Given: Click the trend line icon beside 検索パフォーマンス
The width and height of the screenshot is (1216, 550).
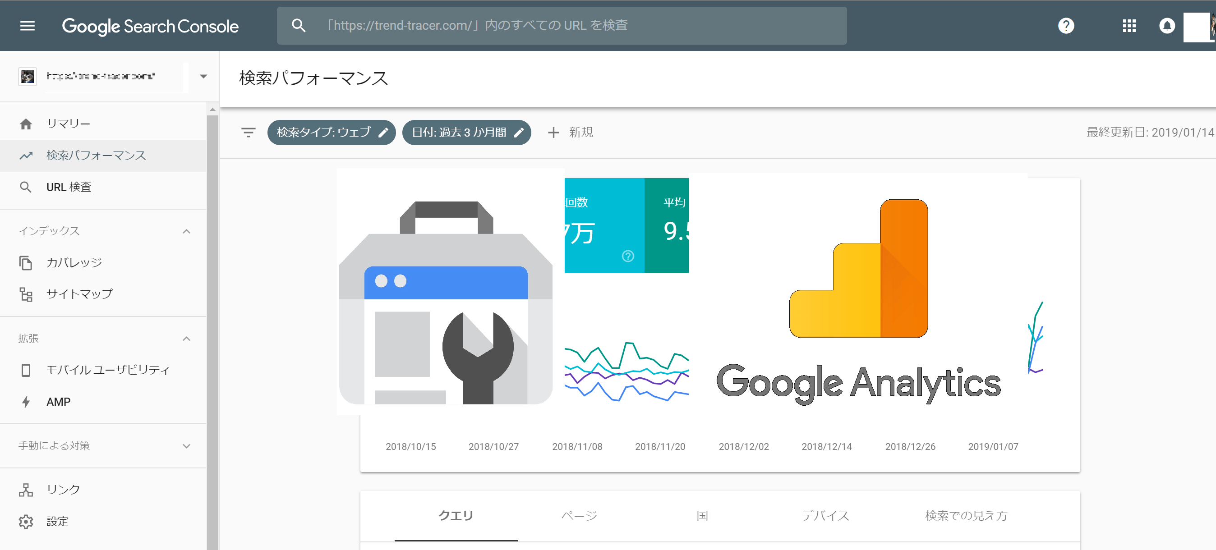Looking at the screenshot, I should (26, 155).
